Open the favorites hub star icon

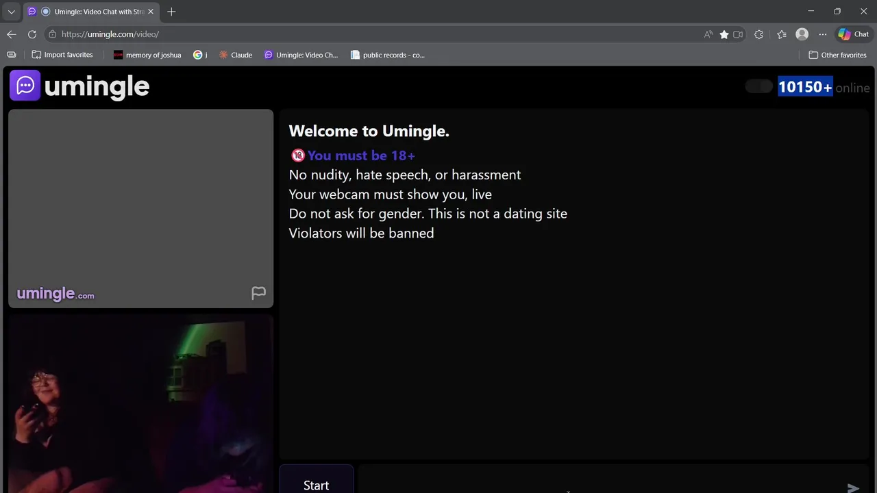[782, 34]
